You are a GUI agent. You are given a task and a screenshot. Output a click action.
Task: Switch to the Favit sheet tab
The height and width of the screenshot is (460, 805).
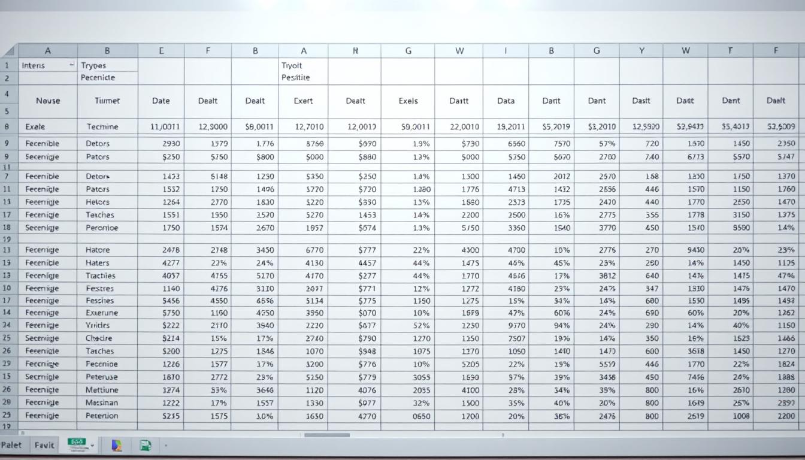(x=43, y=445)
